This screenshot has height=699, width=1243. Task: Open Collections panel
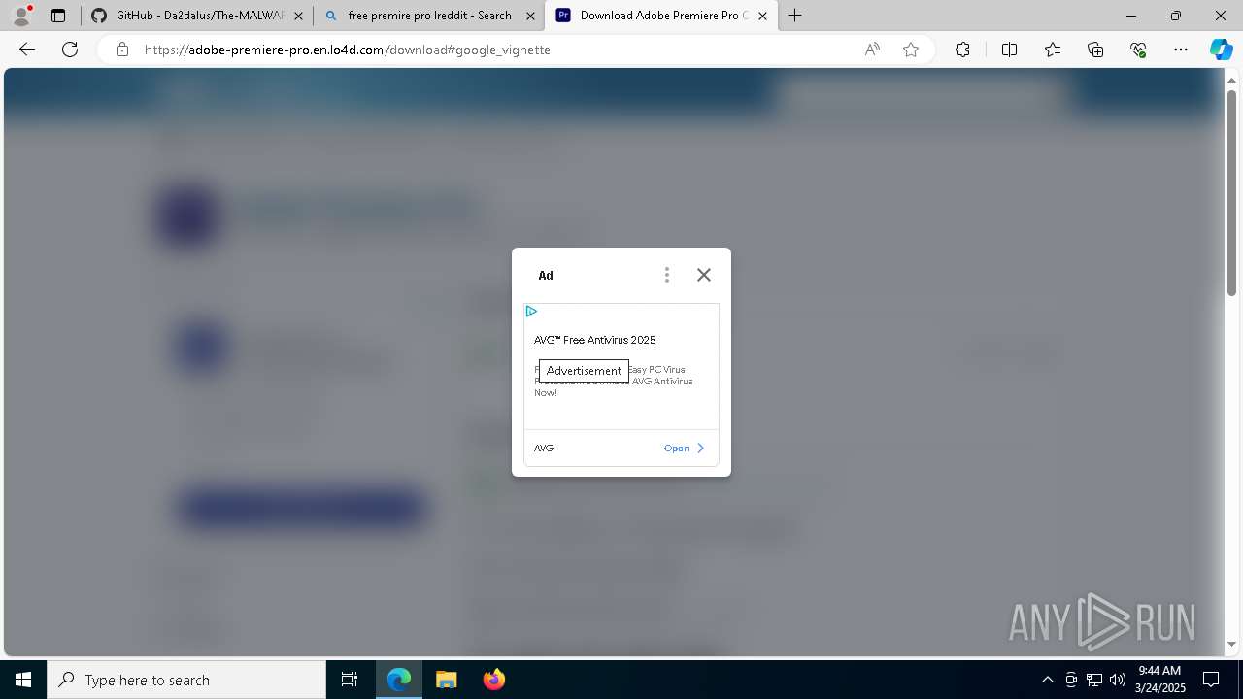(1095, 50)
